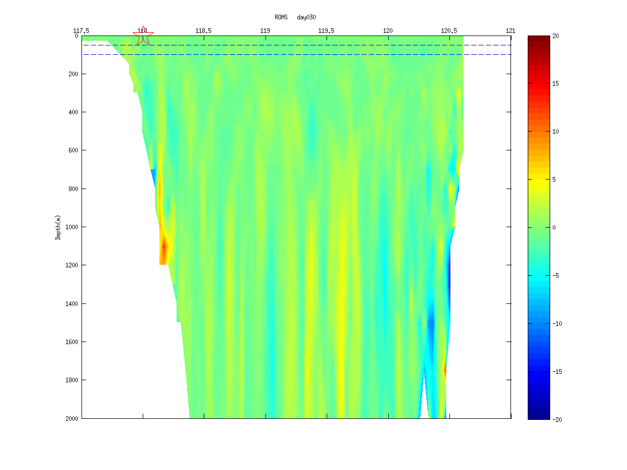Click the y-axis tick label '2000'

click(x=72, y=418)
